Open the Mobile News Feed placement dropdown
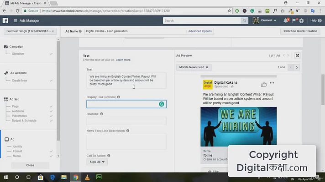The width and height of the screenshot is (325, 182). click(x=194, y=67)
